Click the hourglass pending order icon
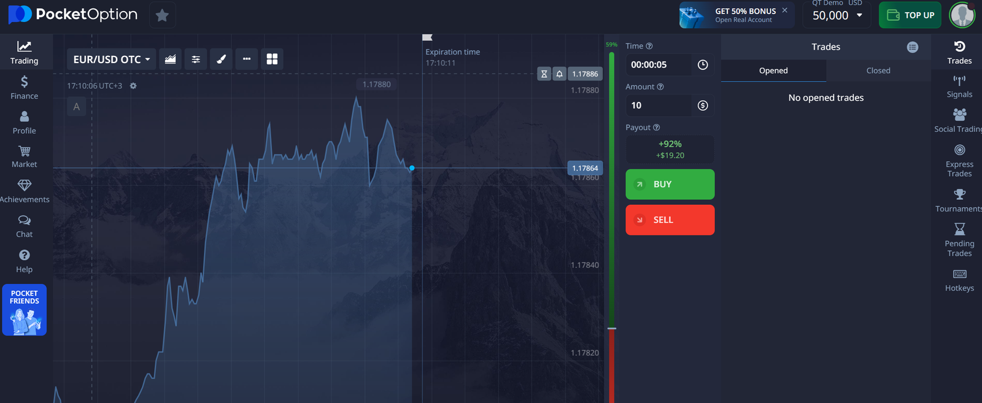 (544, 74)
